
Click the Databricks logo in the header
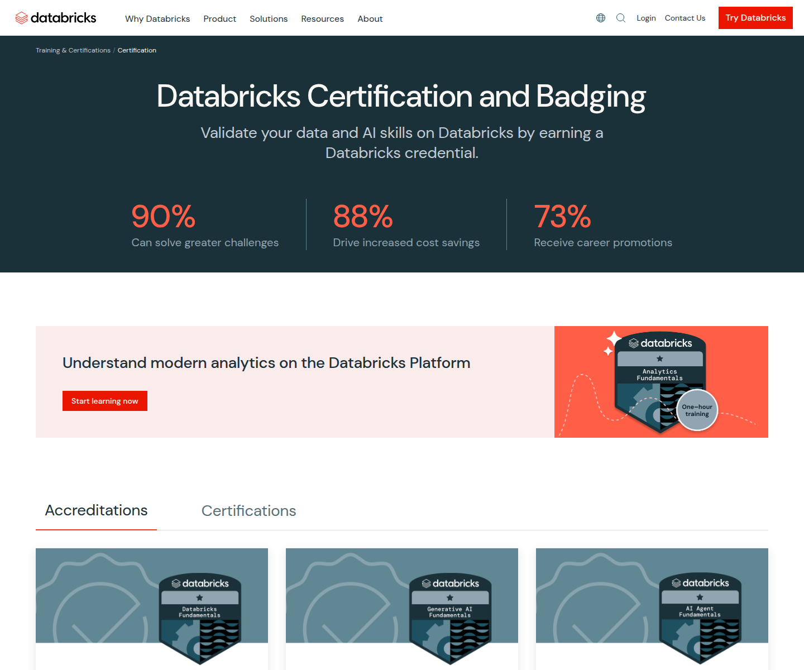56,18
